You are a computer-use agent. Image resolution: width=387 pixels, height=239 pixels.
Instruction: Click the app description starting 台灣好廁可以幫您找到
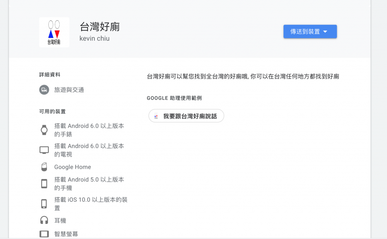coord(243,76)
